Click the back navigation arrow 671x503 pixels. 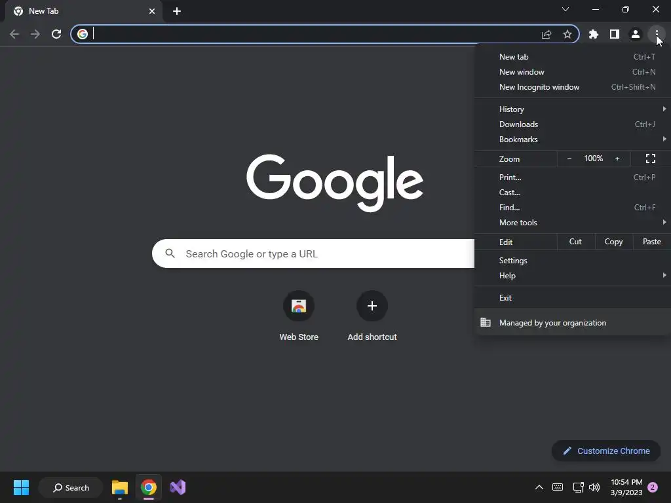[14, 34]
